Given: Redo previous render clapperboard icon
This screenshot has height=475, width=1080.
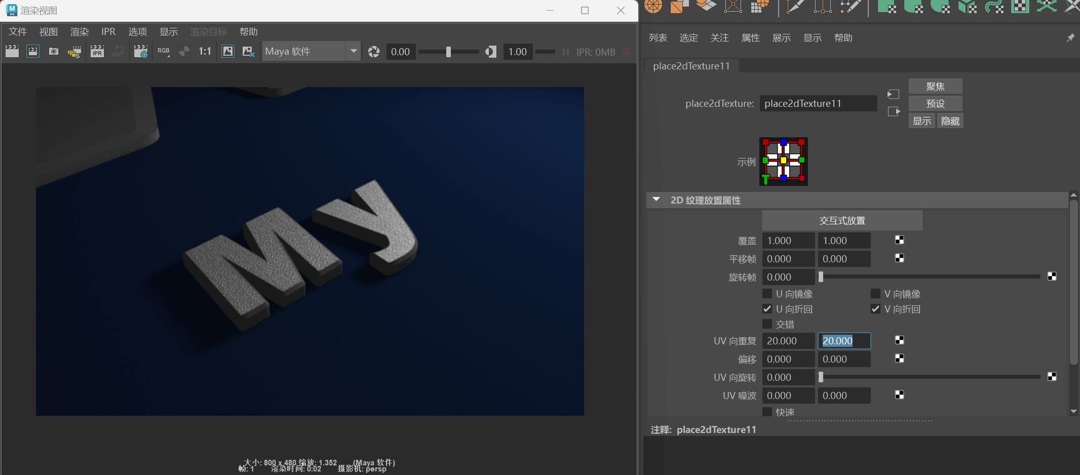Looking at the screenshot, I should point(12,51).
